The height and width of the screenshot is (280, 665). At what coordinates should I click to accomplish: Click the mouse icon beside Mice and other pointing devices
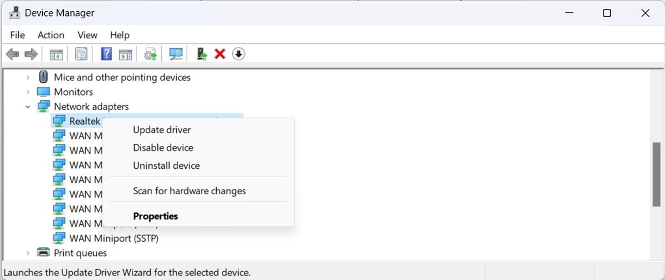(43, 77)
